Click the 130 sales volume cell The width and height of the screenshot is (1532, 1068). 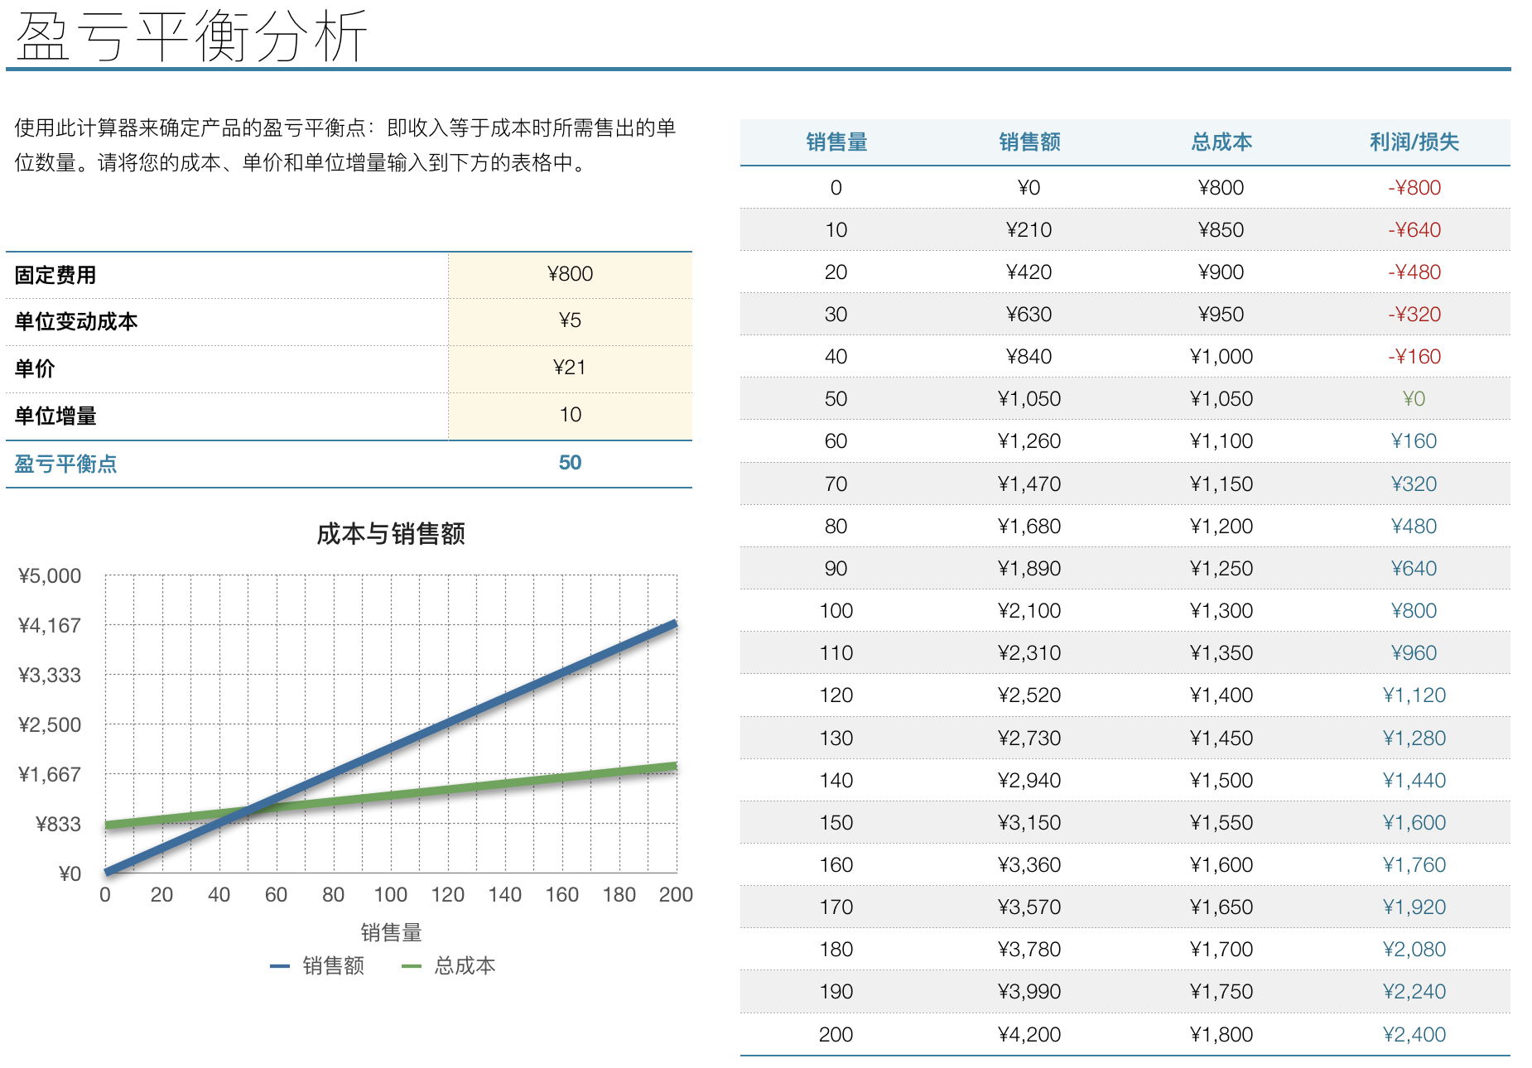[836, 738]
